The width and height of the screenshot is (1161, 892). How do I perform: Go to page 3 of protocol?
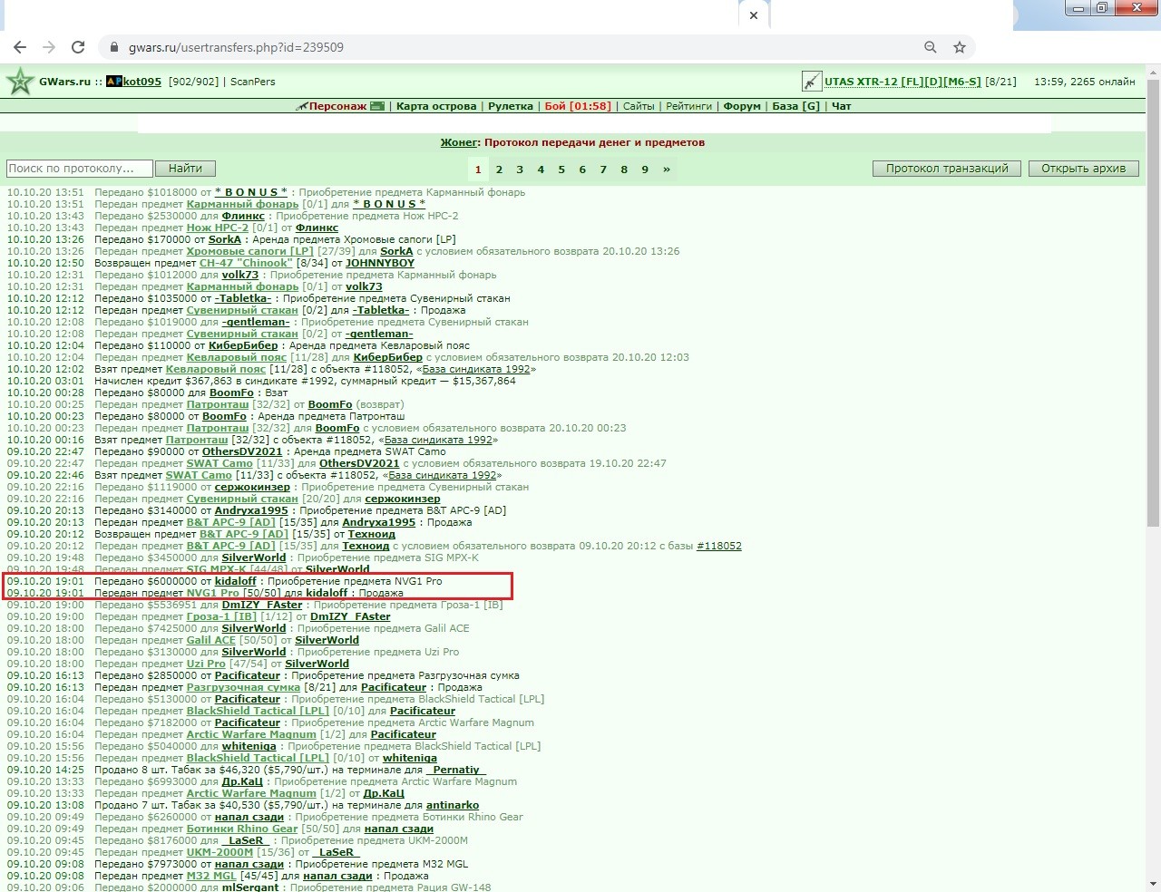click(x=520, y=170)
